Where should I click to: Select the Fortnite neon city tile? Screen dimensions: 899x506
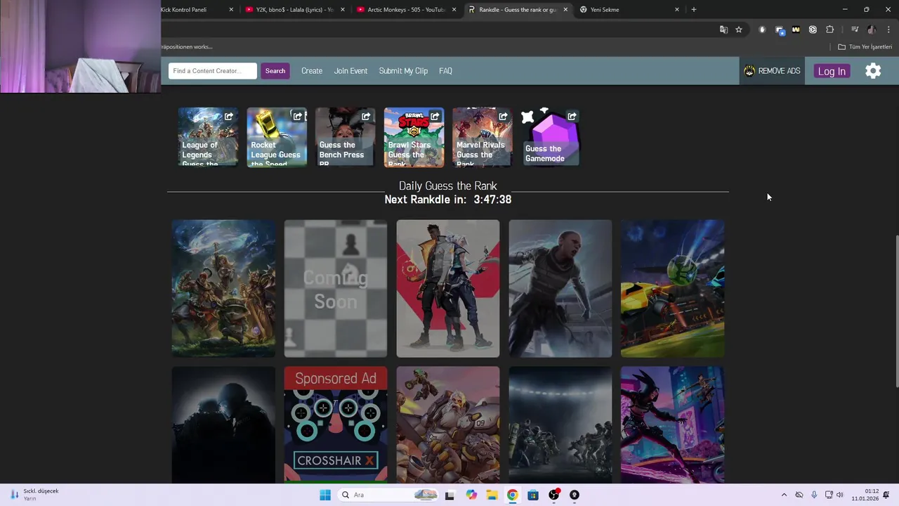coord(673,424)
